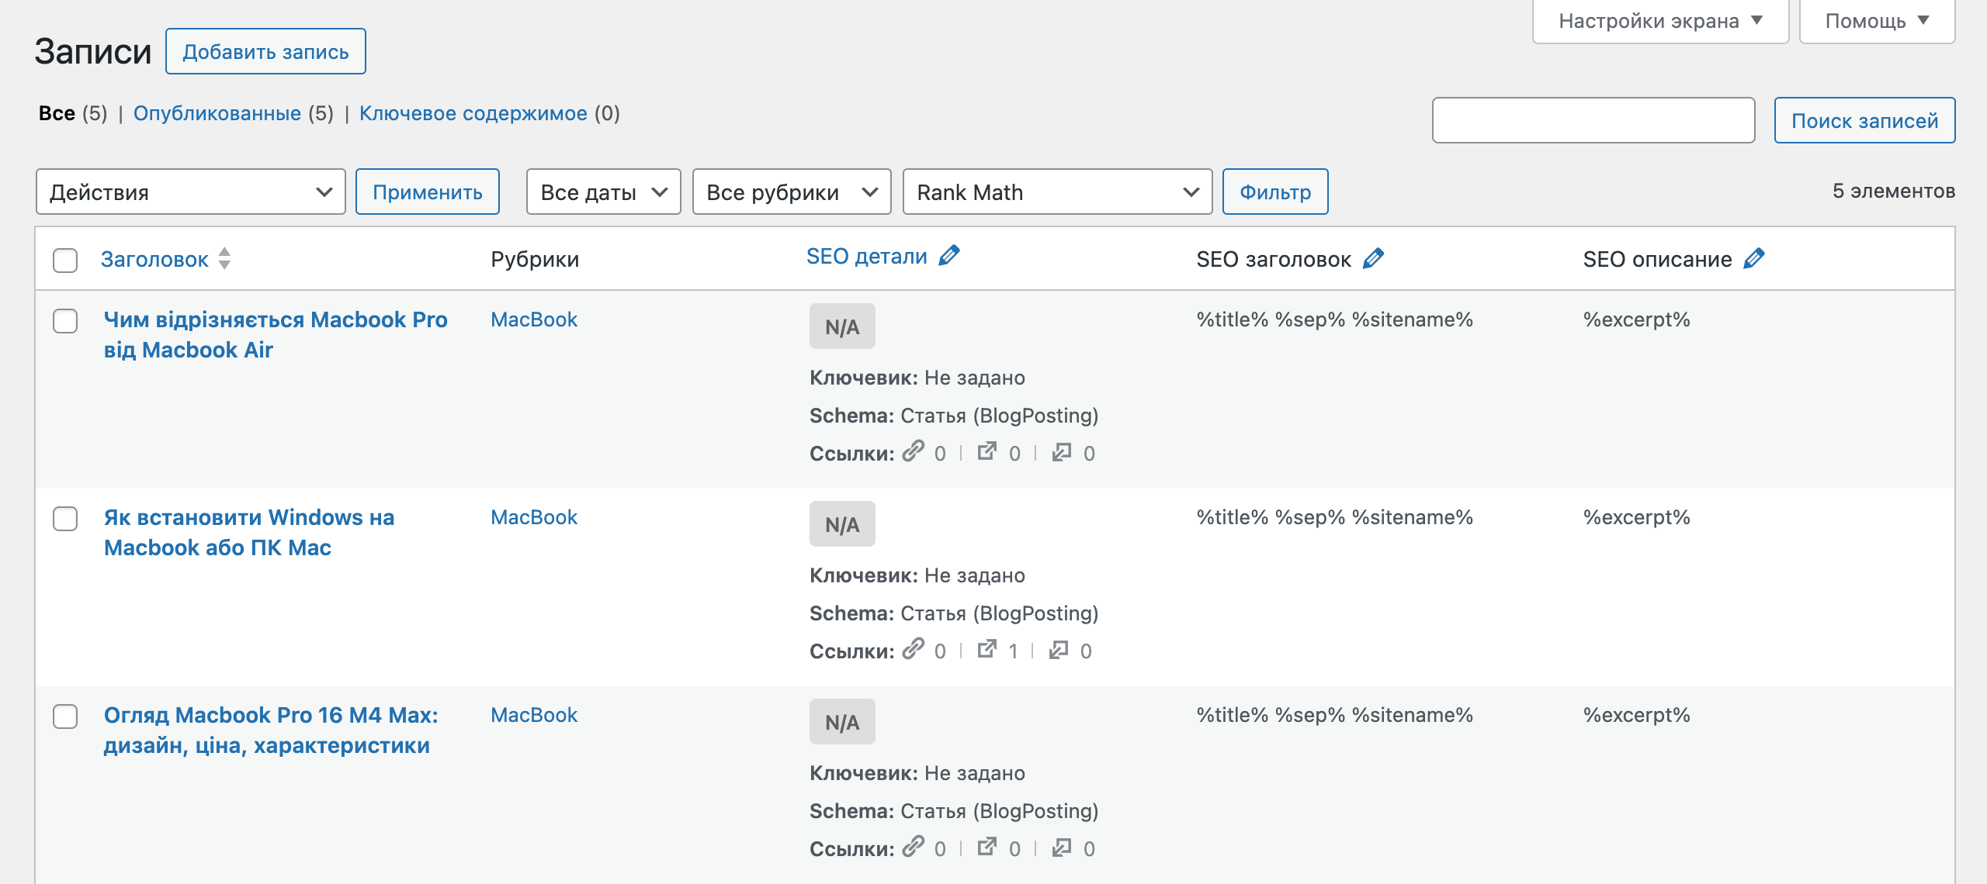This screenshot has width=1987, height=884.
Task: Show Ключевое содержимое posts view
Action: pyautogui.click(x=473, y=113)
